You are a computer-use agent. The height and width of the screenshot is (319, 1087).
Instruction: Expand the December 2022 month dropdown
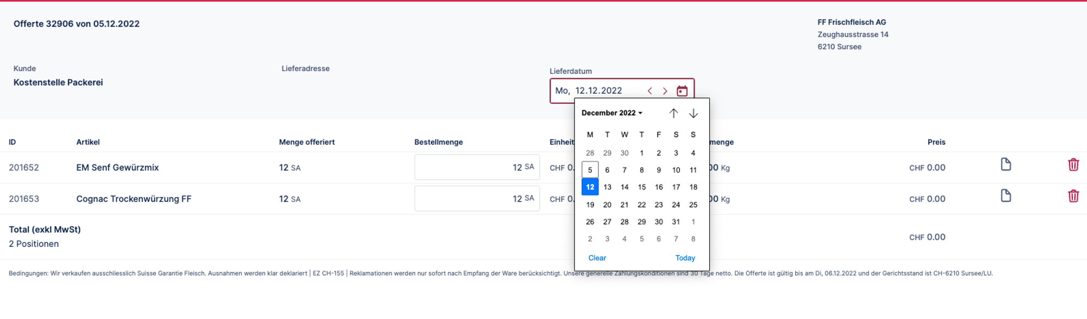pos(612,113)
